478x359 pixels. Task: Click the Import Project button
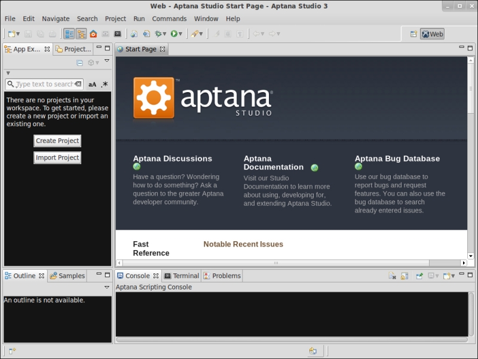click(x=57, y=157)
